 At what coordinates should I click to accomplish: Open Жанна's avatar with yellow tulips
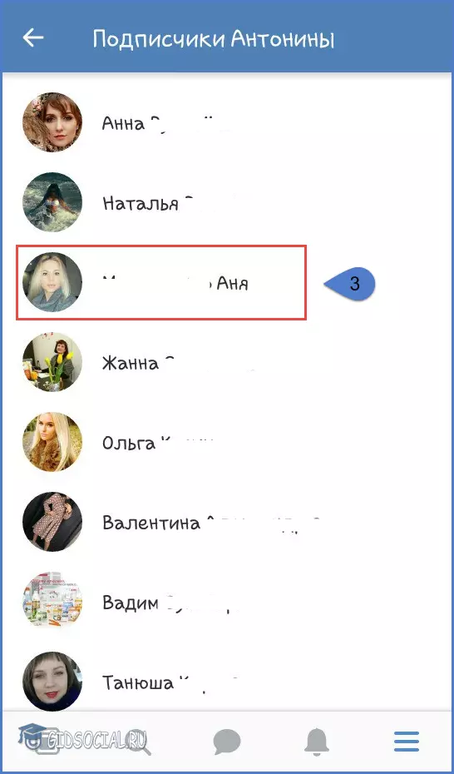[52, 362]
